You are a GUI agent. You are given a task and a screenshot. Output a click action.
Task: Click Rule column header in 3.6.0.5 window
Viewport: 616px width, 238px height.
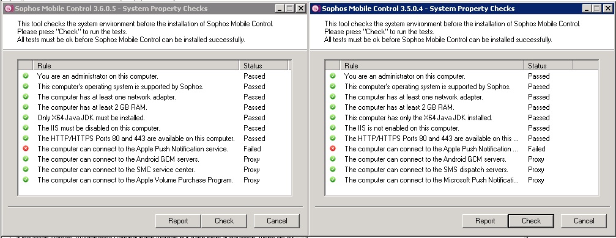click(x=136, y=65)
